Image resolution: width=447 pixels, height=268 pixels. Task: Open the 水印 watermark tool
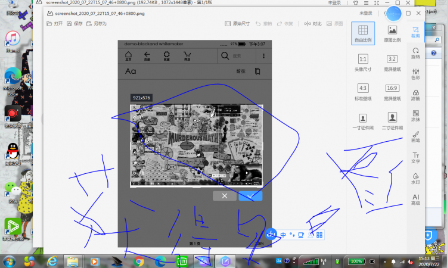click(415, 179)
